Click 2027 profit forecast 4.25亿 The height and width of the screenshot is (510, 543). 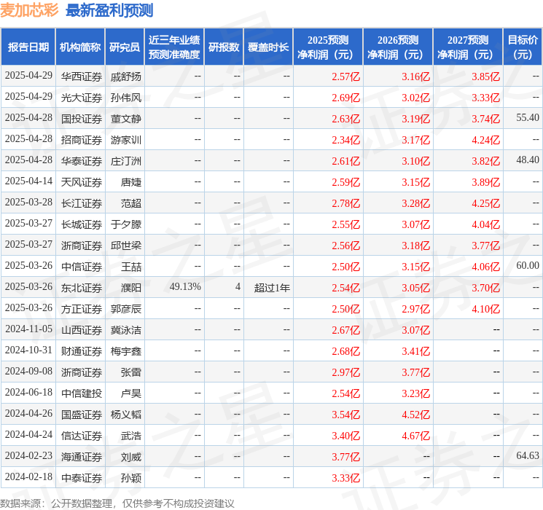[x=486, y=203]
